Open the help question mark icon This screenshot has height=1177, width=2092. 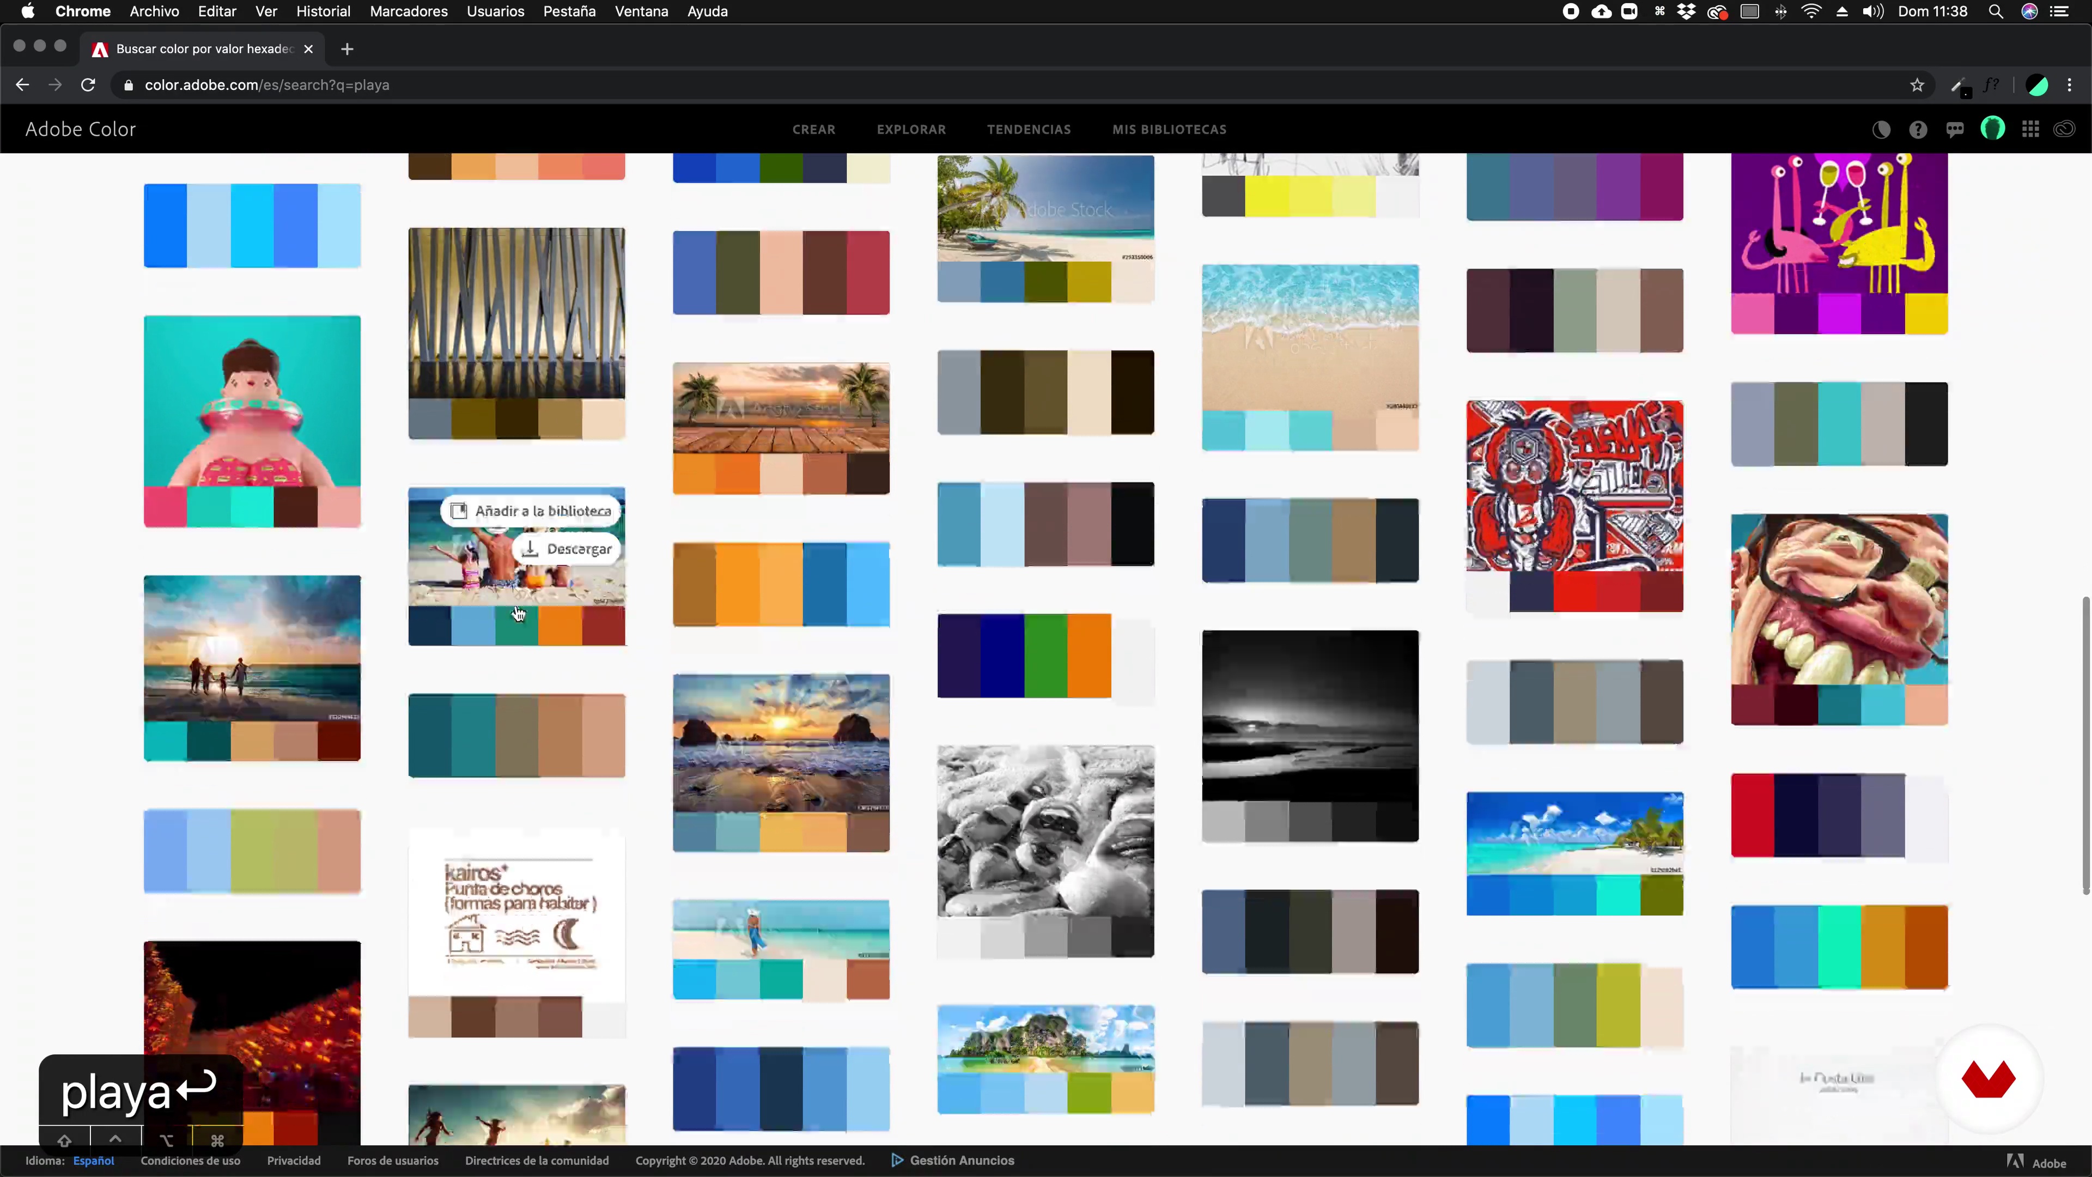point(1918,129)
